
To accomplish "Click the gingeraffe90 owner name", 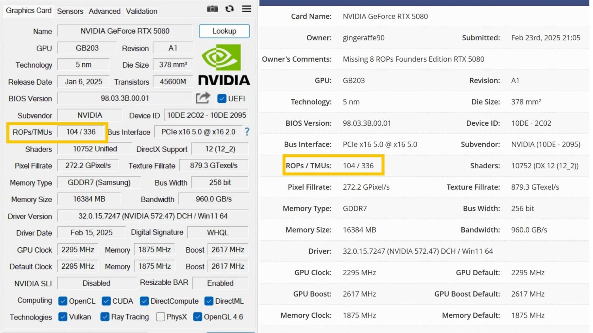I will click(363, 38).
